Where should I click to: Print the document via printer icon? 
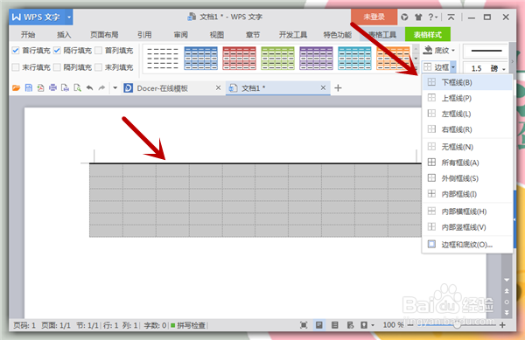pyautogui.click(x=52, y=88)
